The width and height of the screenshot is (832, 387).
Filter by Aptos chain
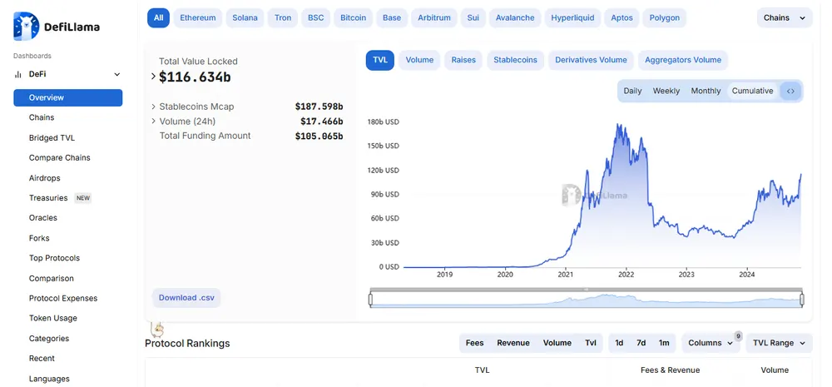[622, 17]
